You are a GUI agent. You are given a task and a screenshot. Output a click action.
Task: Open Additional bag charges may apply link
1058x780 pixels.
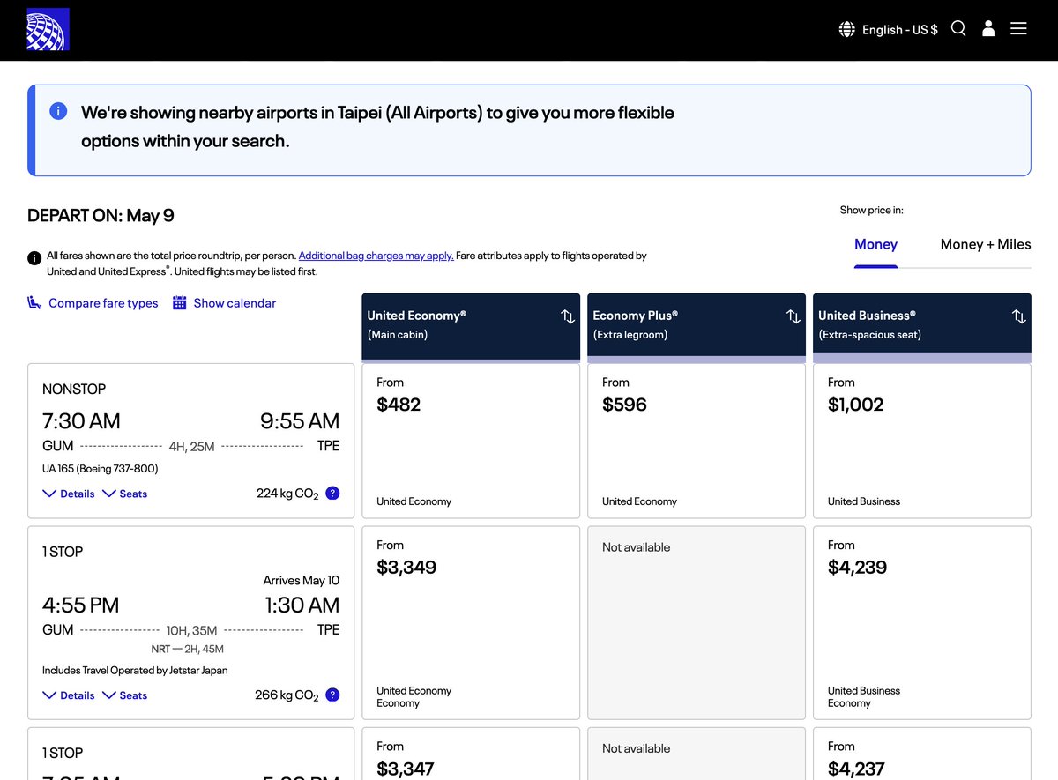(376, 256)
